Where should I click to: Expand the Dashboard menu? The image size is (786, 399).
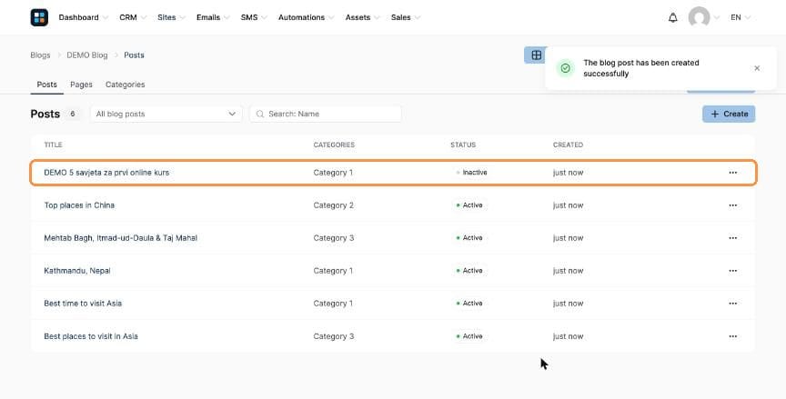[x=83, y=17]
